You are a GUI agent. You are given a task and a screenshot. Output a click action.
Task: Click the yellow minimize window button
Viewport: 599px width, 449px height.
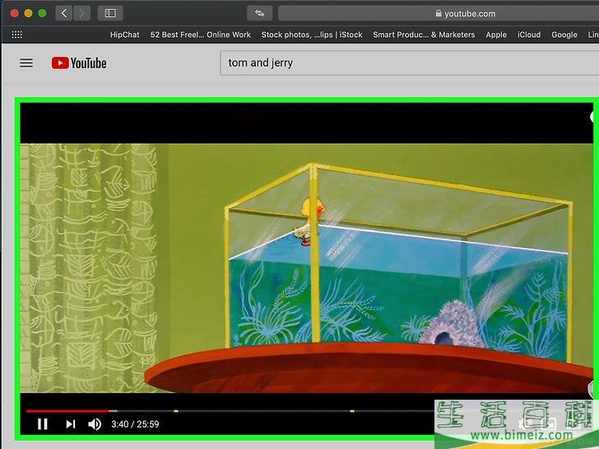tap(28, 13)
